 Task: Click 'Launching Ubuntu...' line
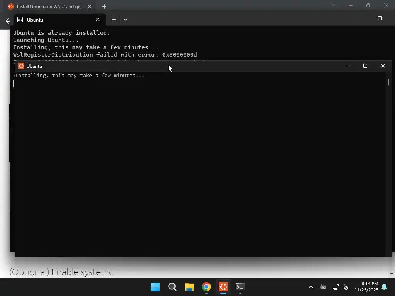[x=46, y=40]
